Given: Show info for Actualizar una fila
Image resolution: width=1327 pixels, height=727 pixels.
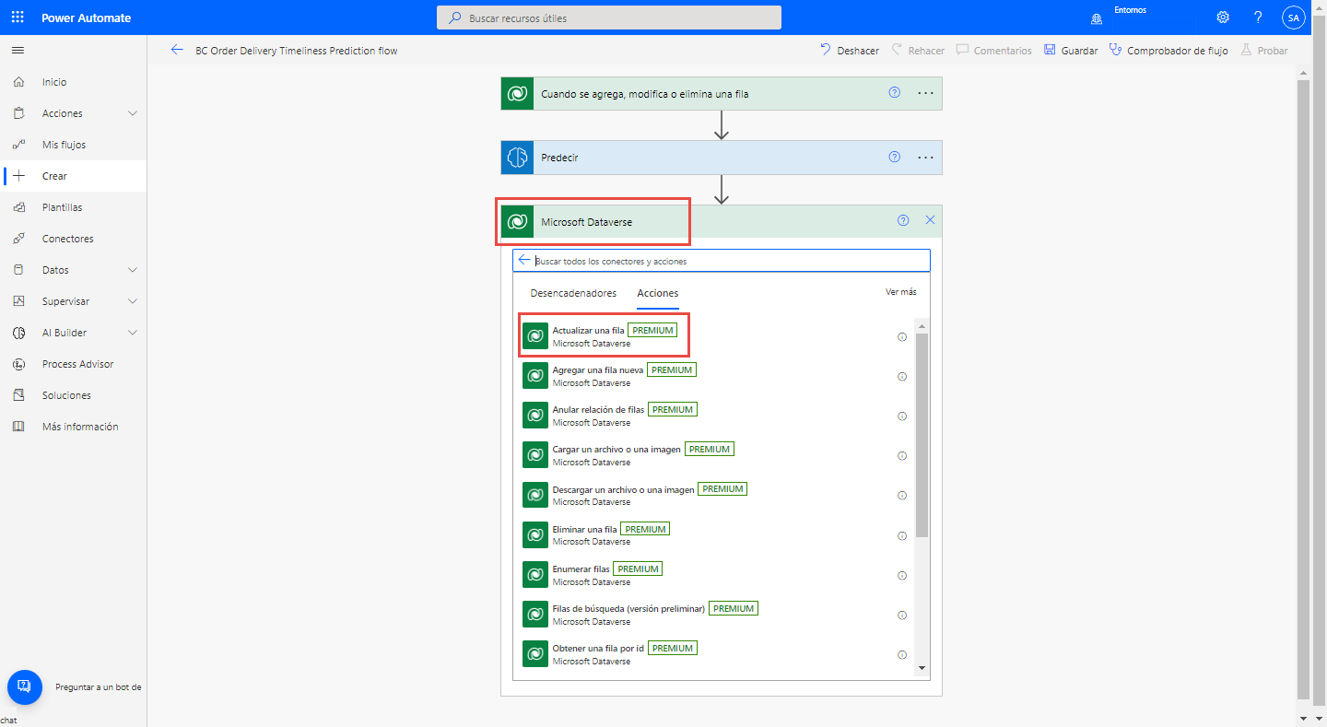Looking at the screenshot, I should point(902,337).
